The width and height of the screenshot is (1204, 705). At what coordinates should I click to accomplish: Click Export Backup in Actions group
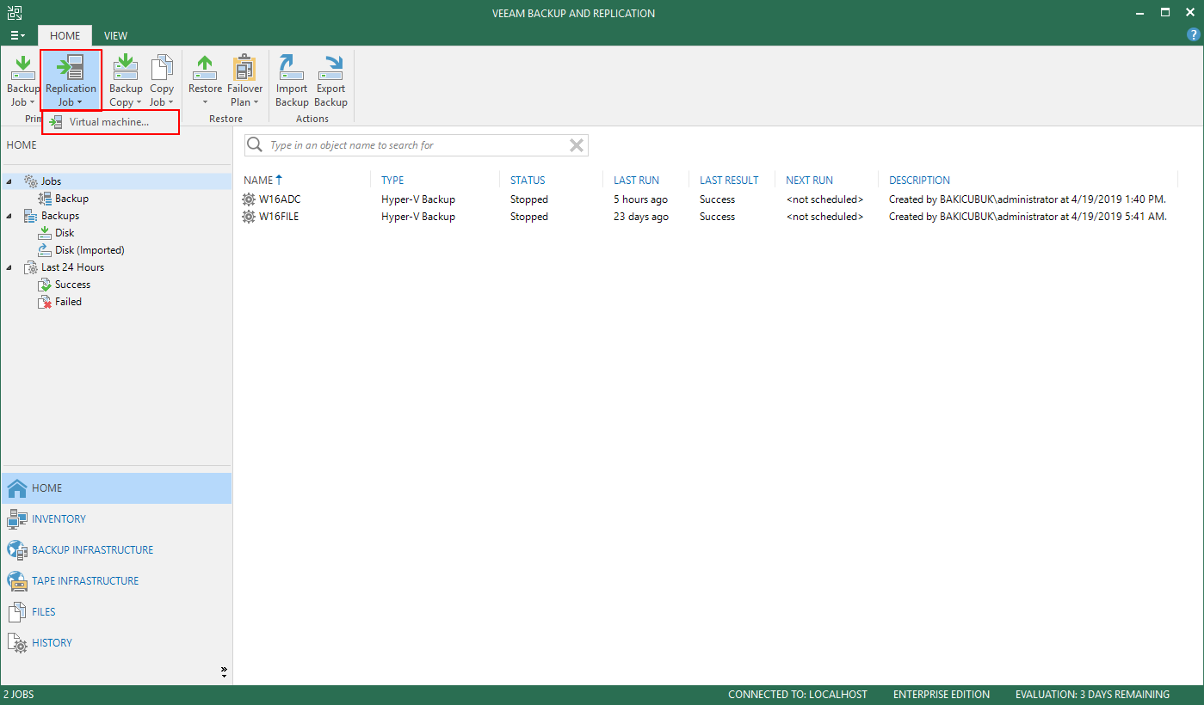pyautogui.click(x=330, y=80)
